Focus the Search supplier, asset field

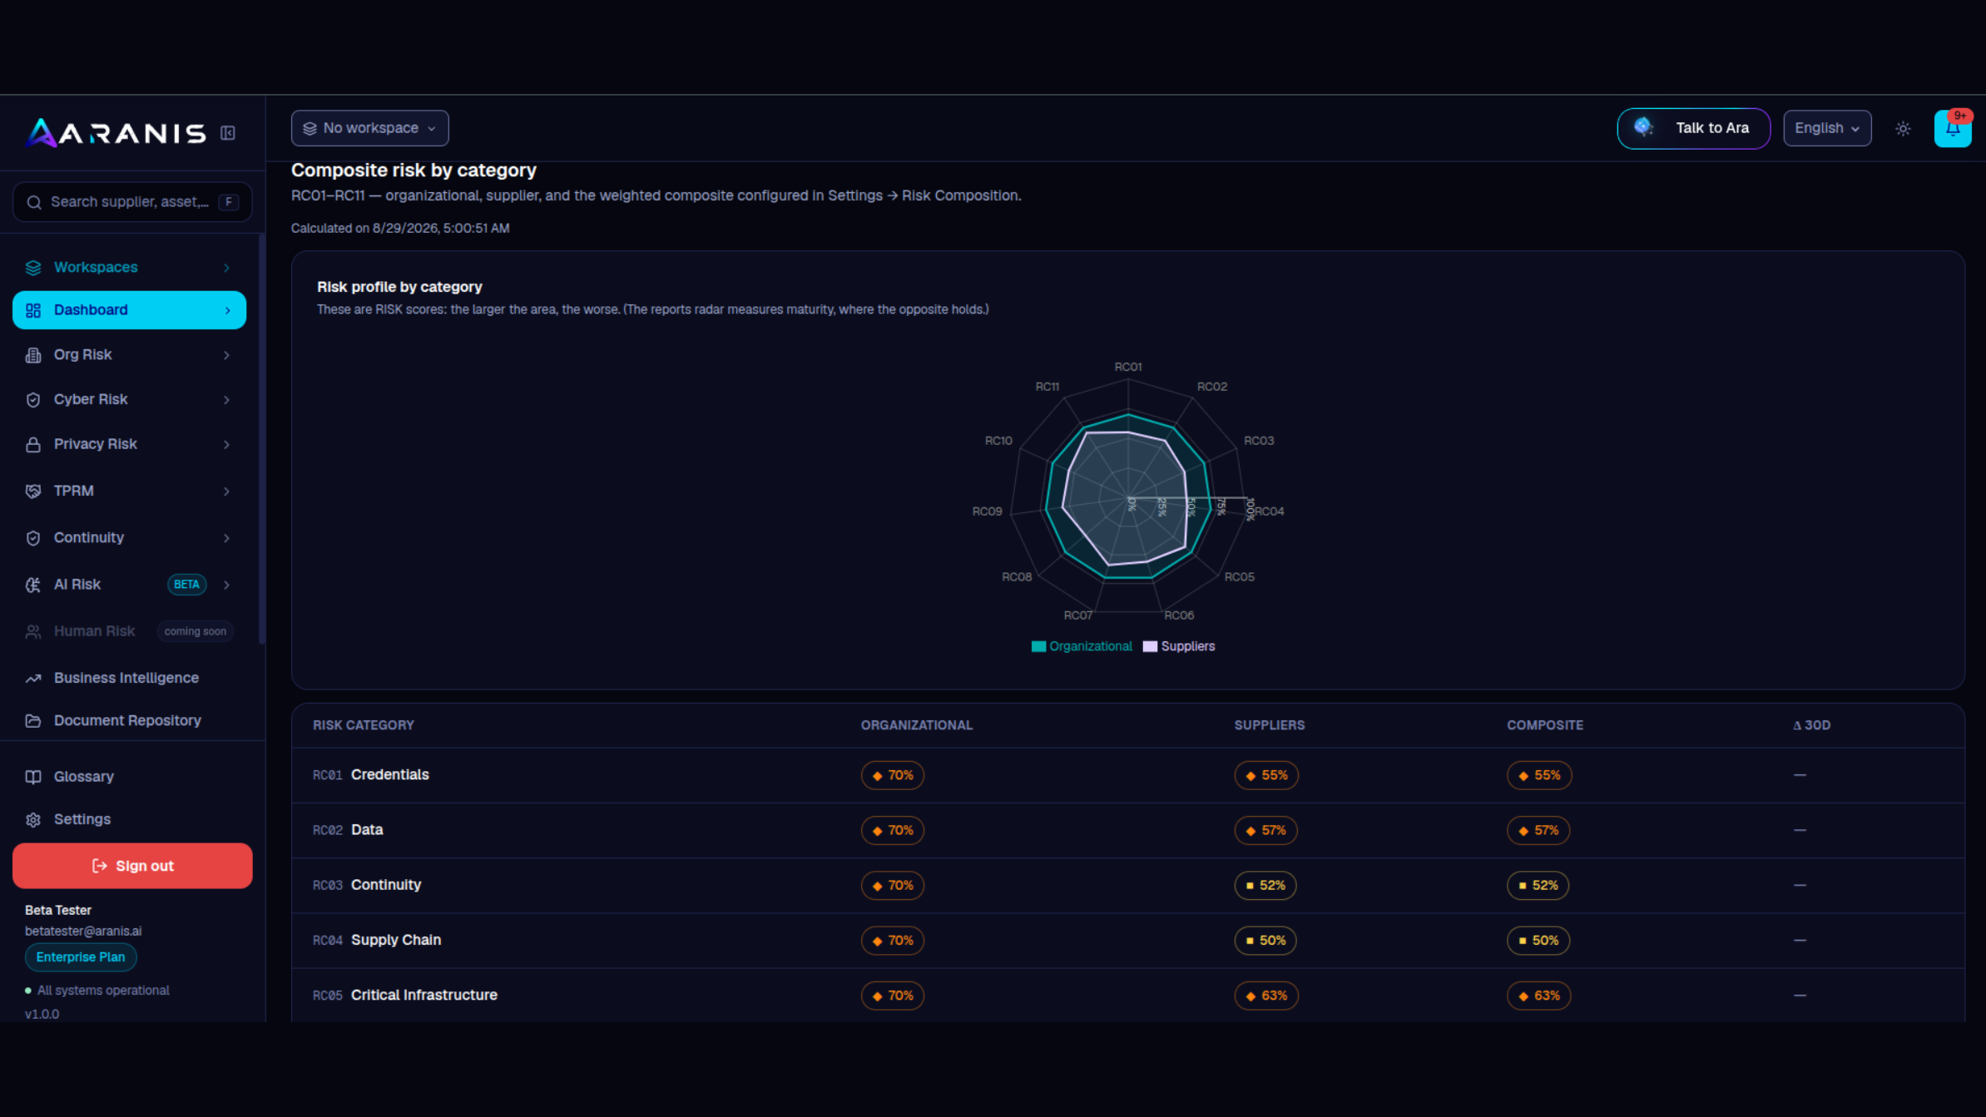click(x=132, y=202)
